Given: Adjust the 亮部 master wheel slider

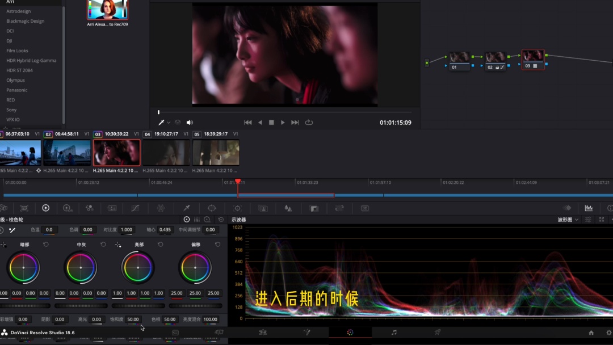Looking at the screenshot, I should [138, 306].
